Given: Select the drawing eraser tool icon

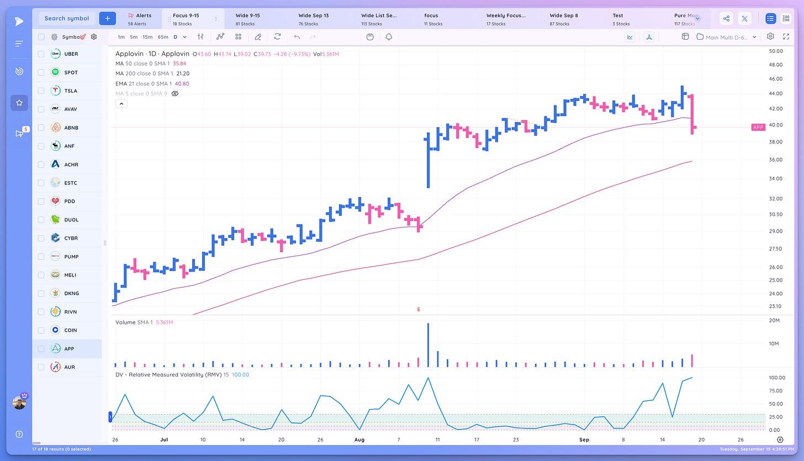Looking at the screenshot, I should coord(258,37).
